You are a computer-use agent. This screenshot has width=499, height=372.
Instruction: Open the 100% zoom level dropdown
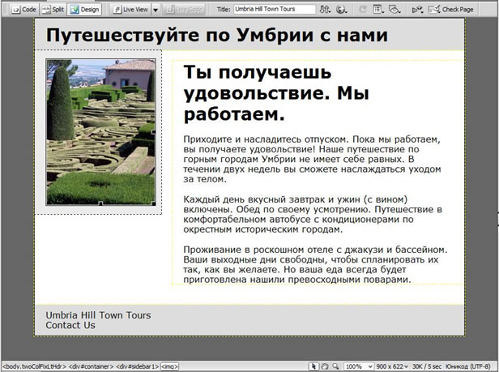tap(358, 366)
